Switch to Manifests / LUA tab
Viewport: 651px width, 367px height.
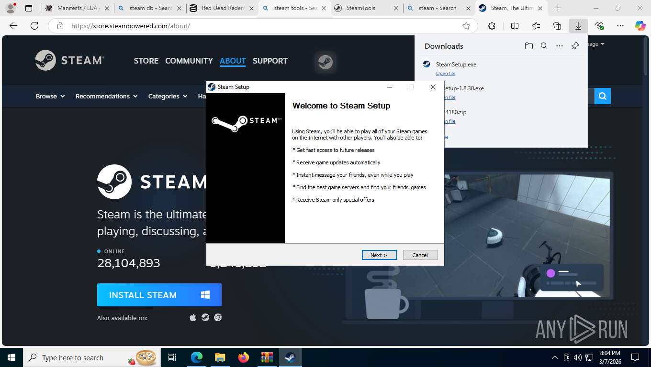[78, 8]
